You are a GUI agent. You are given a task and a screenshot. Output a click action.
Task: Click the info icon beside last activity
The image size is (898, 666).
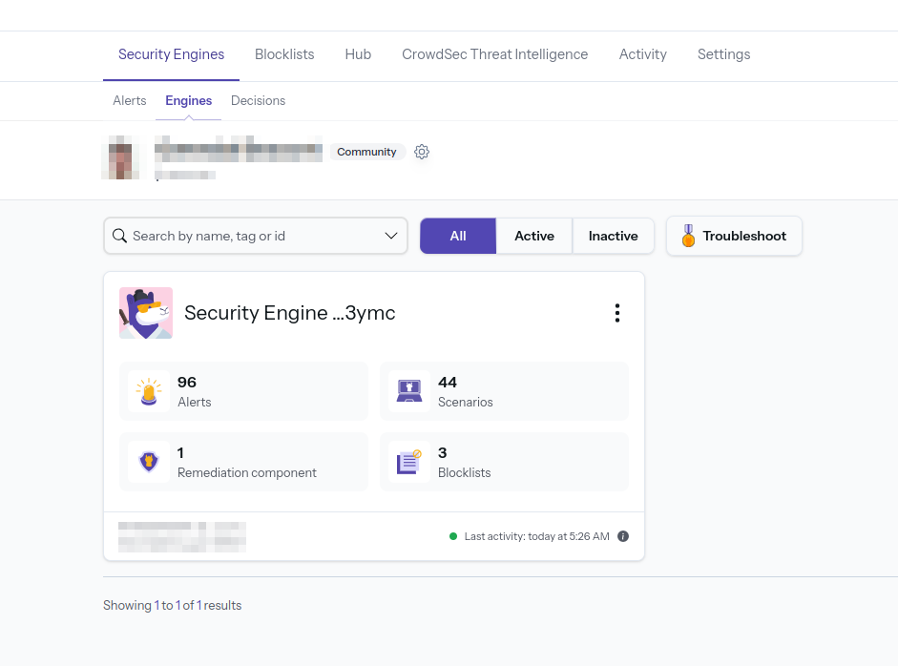click(623, 536)
